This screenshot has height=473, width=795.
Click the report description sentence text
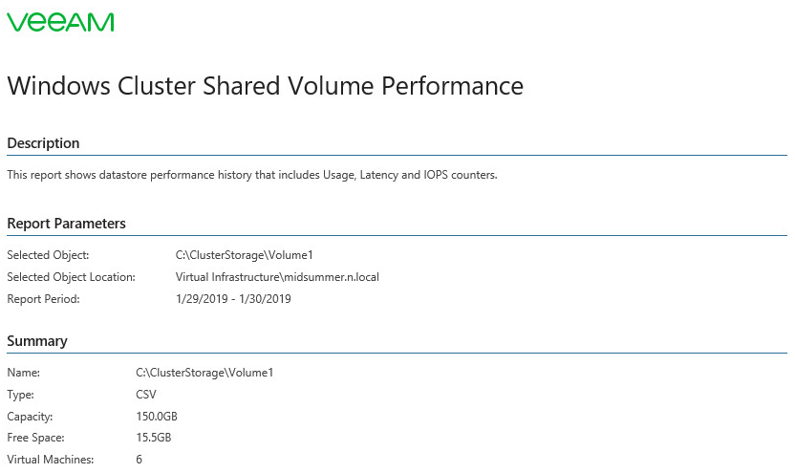(252, 175)
